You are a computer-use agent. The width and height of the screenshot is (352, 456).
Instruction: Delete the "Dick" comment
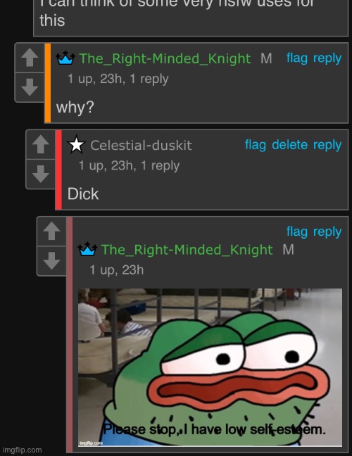(290, 145)
